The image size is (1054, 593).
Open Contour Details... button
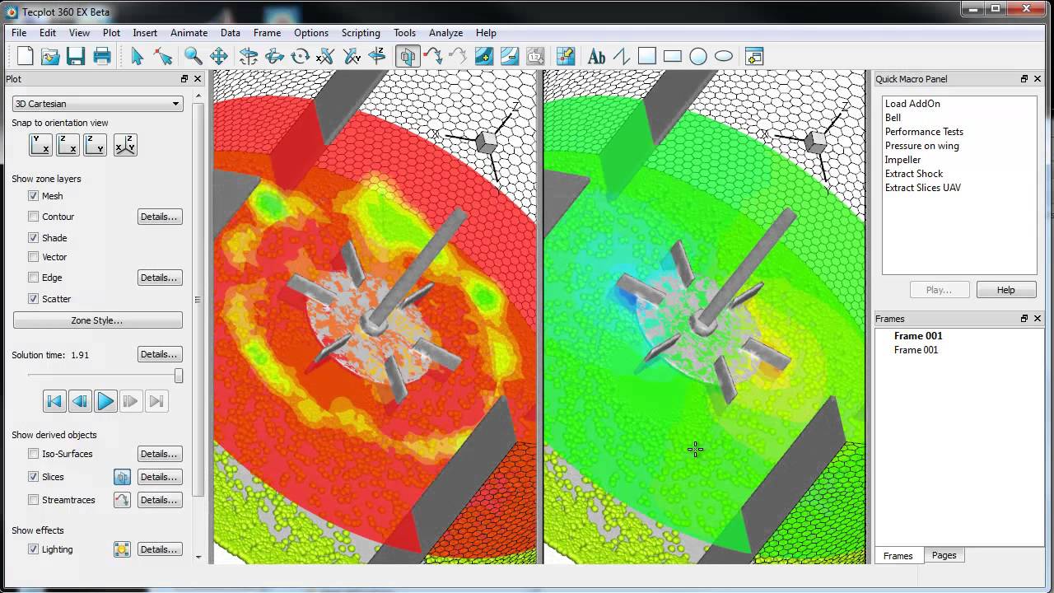tap(160, 217)
